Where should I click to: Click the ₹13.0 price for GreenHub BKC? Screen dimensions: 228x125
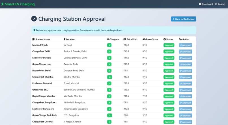coord(126,90)
